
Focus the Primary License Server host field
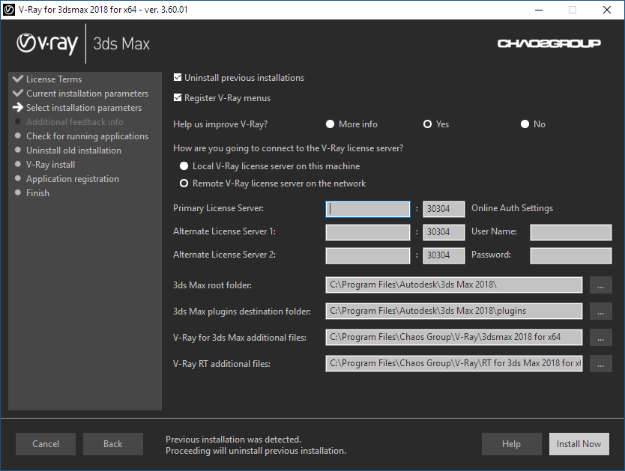[367, 209]
